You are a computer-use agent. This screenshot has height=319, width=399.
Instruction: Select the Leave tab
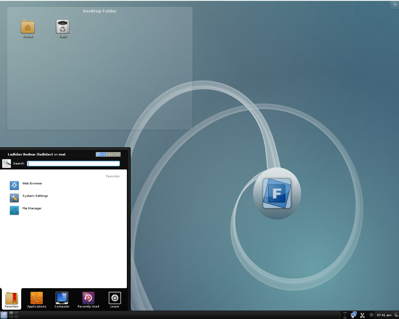(114, 300)
